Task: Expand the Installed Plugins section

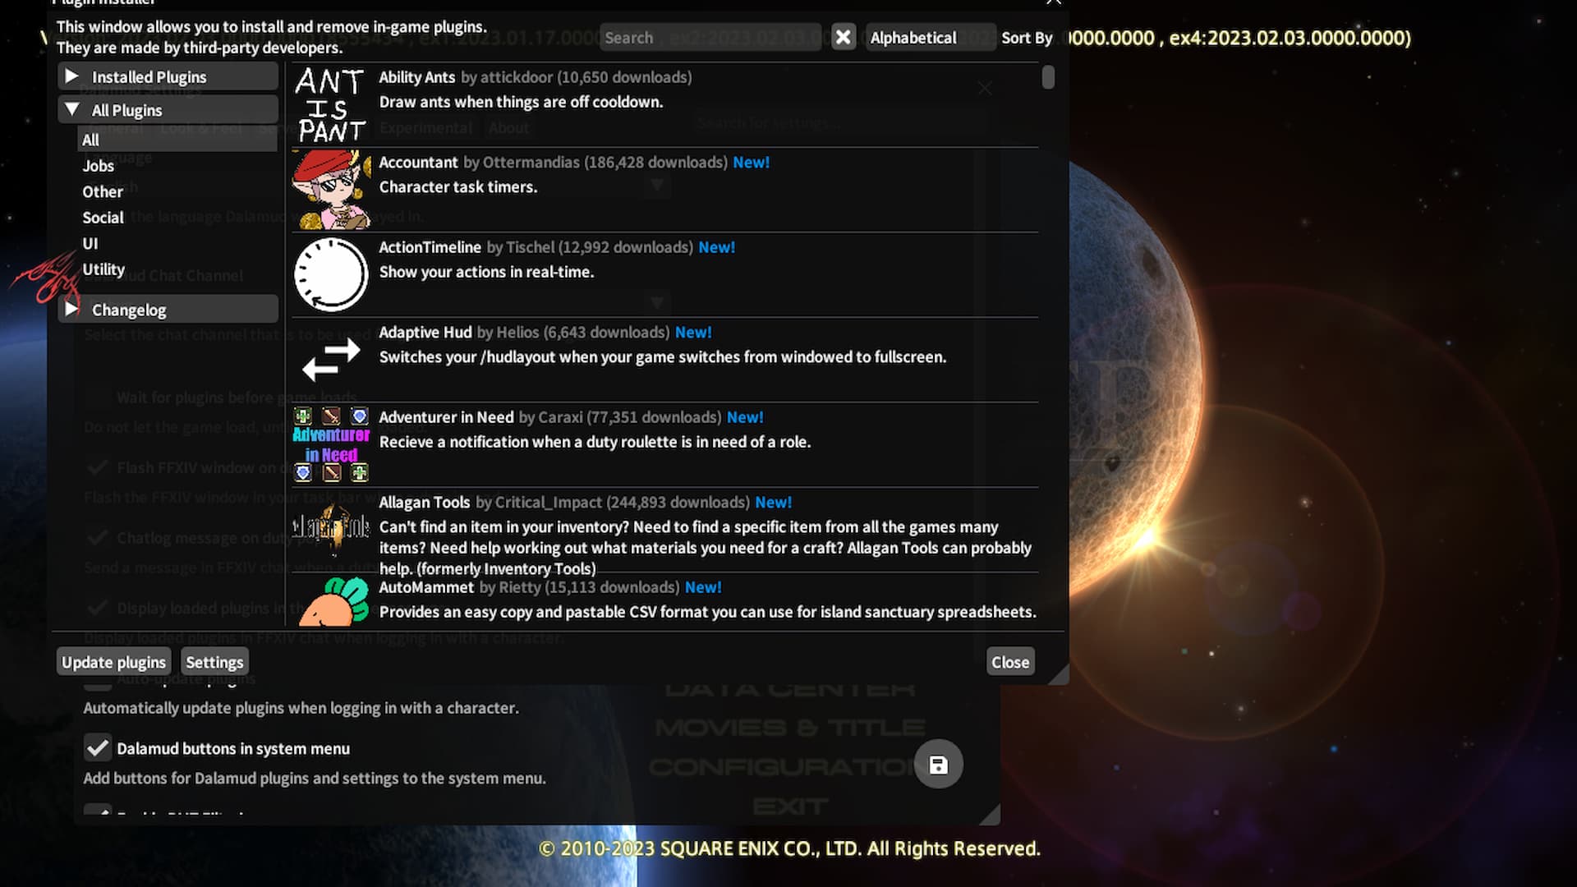Action: click(168, 76)
